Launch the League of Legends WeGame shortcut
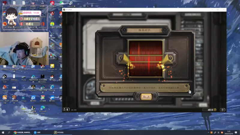Screen dimensions: 240x135 coord(33,110)
